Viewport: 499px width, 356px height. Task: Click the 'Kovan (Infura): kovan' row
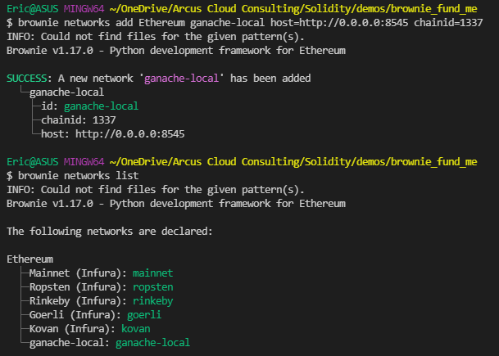(x=89, y=329)
